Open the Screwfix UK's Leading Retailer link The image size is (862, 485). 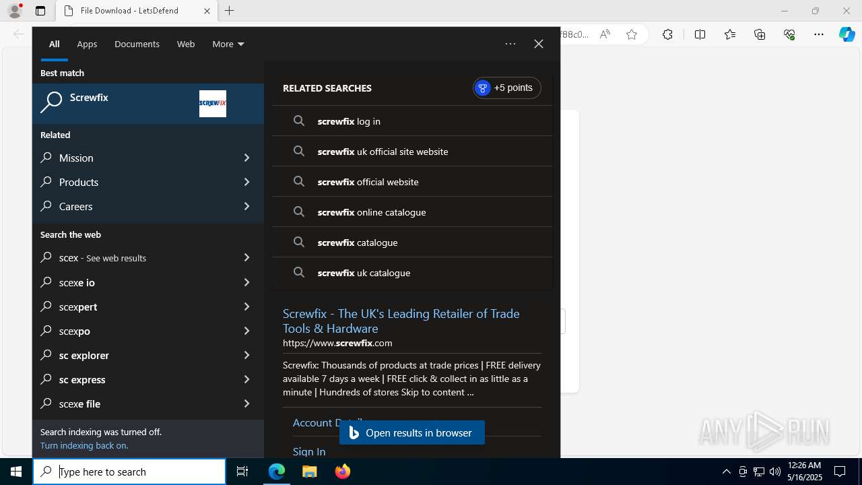pyautogui.click(x=401, y=321)
